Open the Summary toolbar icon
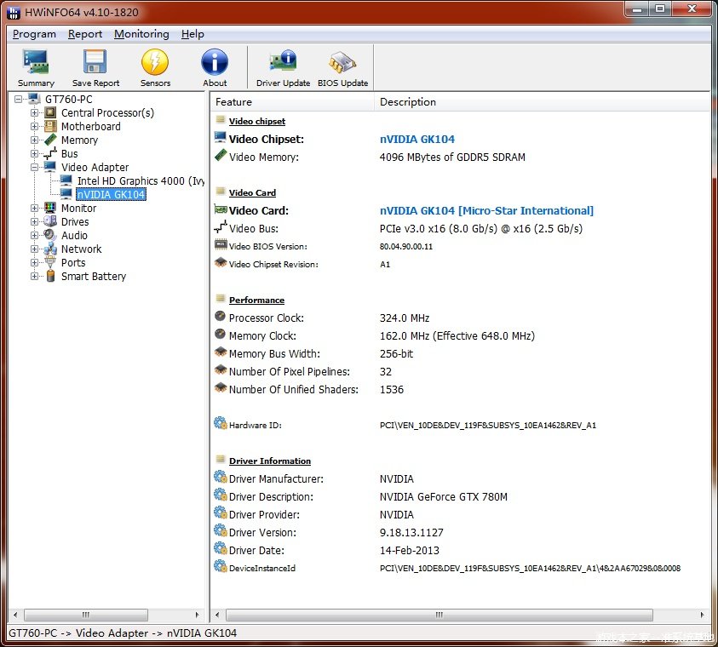718x647 pixels. pyautogui.click(x=36, y=62)
